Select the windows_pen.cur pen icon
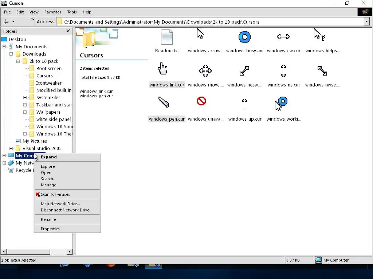The image size is (373, 279). pyautogui.click(x=164, y=102)
